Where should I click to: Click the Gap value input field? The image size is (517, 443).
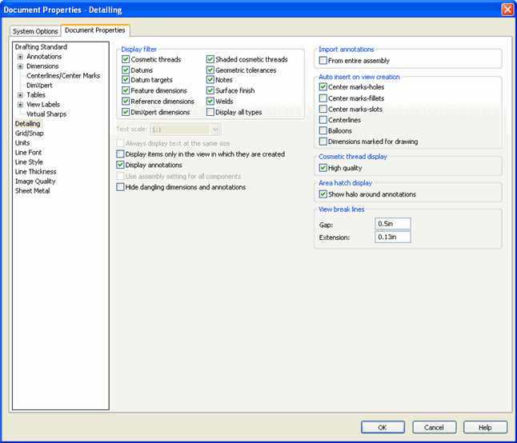393,224
